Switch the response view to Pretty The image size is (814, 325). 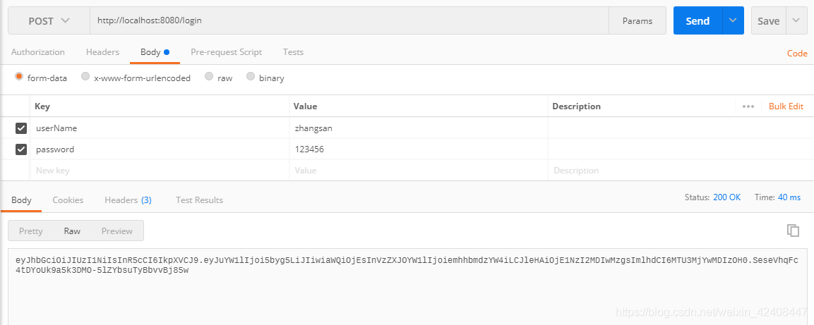(x=30, y=231)
